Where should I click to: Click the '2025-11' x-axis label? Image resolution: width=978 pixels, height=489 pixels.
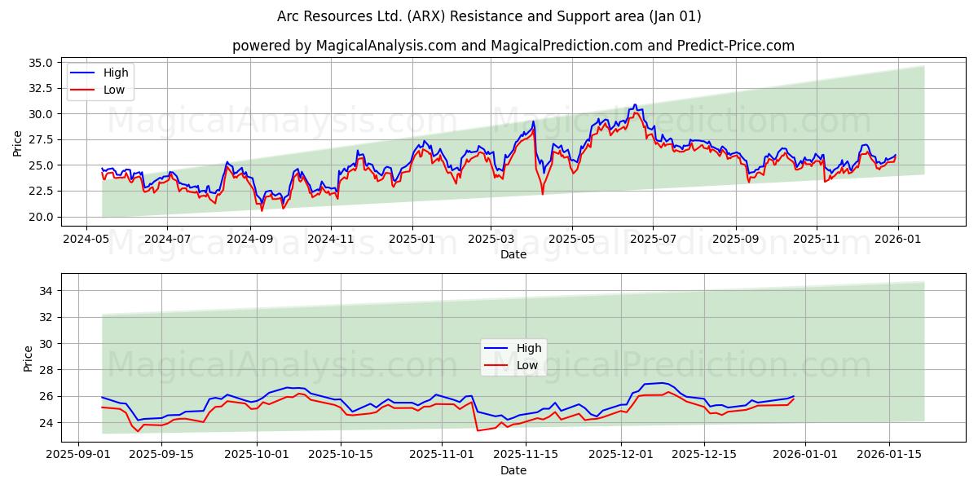click(817, 240)
